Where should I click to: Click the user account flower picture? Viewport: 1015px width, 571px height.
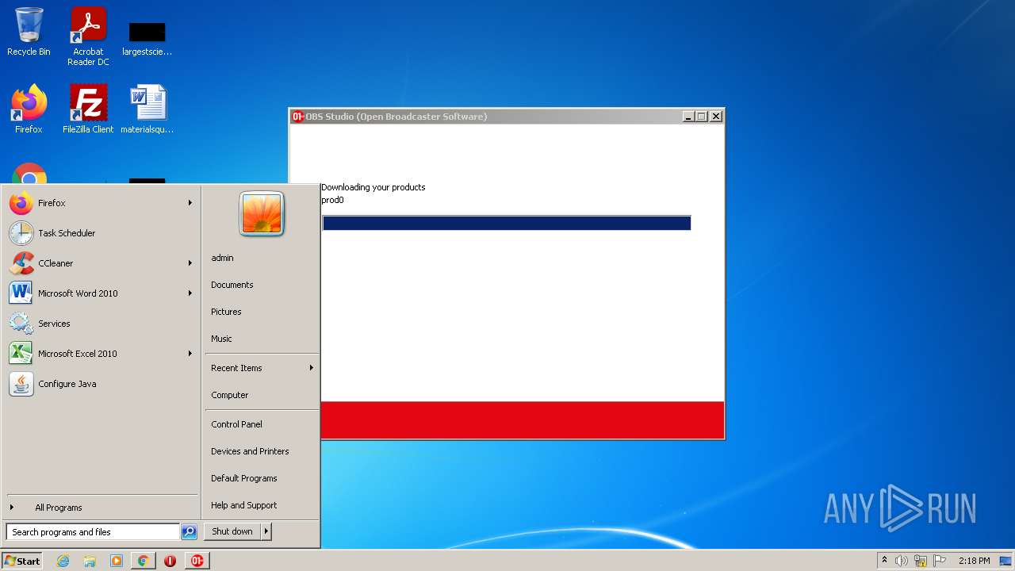click(x=262, y=214)
